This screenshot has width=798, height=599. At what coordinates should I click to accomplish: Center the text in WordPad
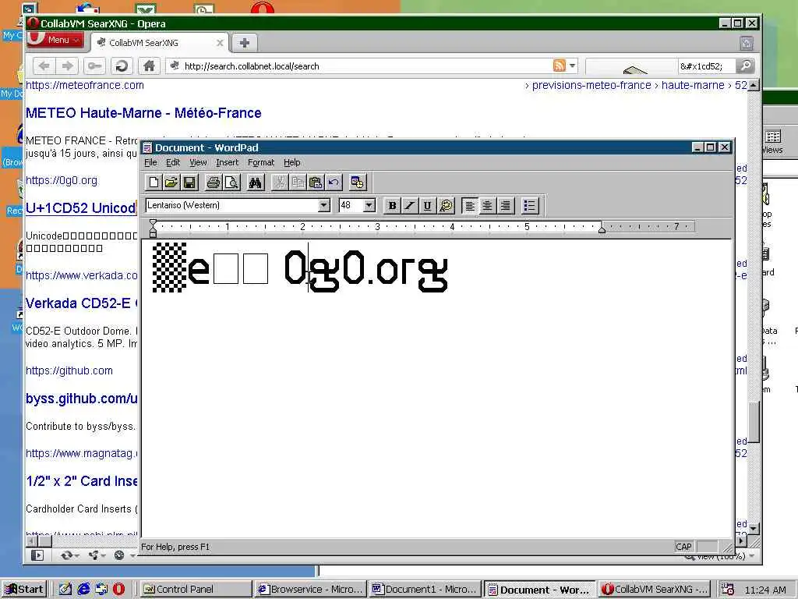(x=488, y=206)
